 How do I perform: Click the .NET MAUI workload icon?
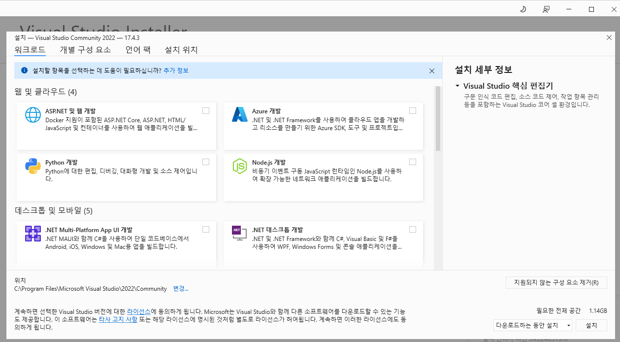click(x=33, y=234)
